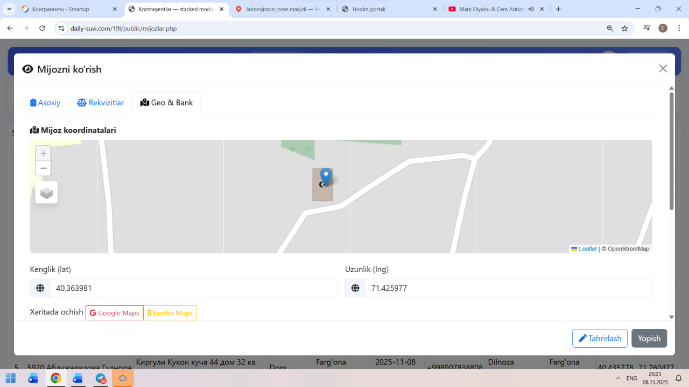
Task: Open a new browser tab
Action: (x=558, y=9)
